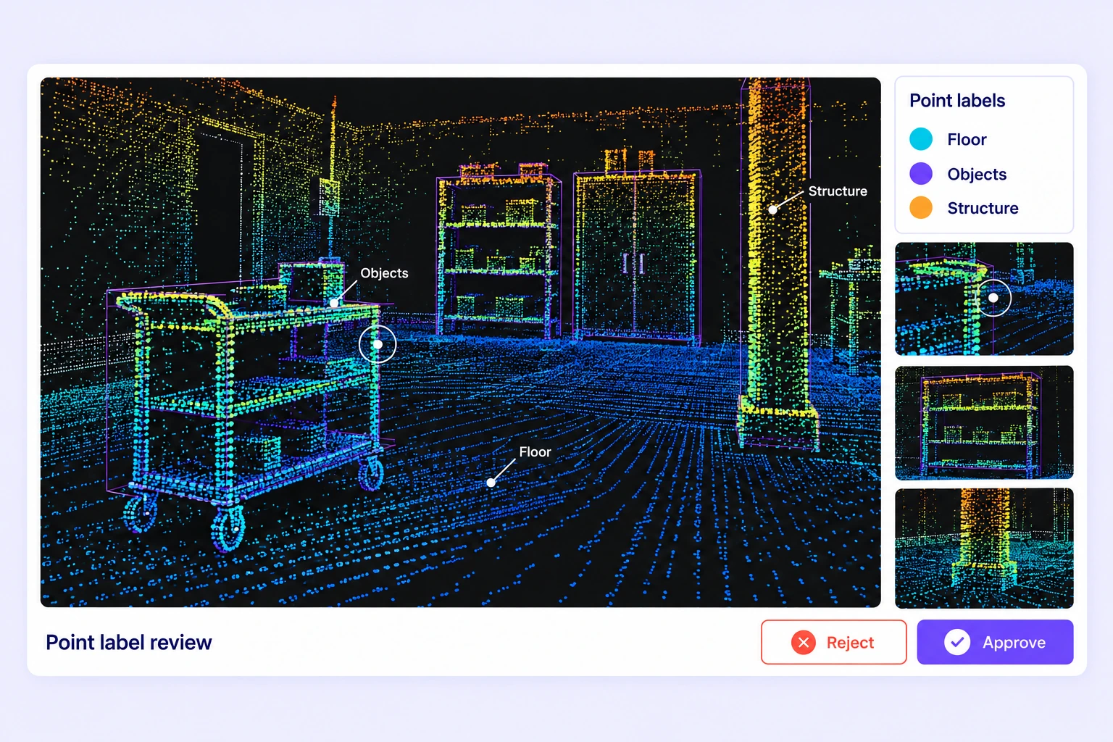This screenshot has width=1113, height=742.
Task: Click the Structure label in legend
Action: (983, 208)
